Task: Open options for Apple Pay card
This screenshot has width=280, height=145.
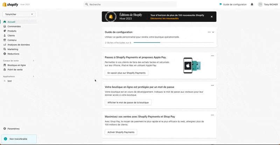Action: 212,56
